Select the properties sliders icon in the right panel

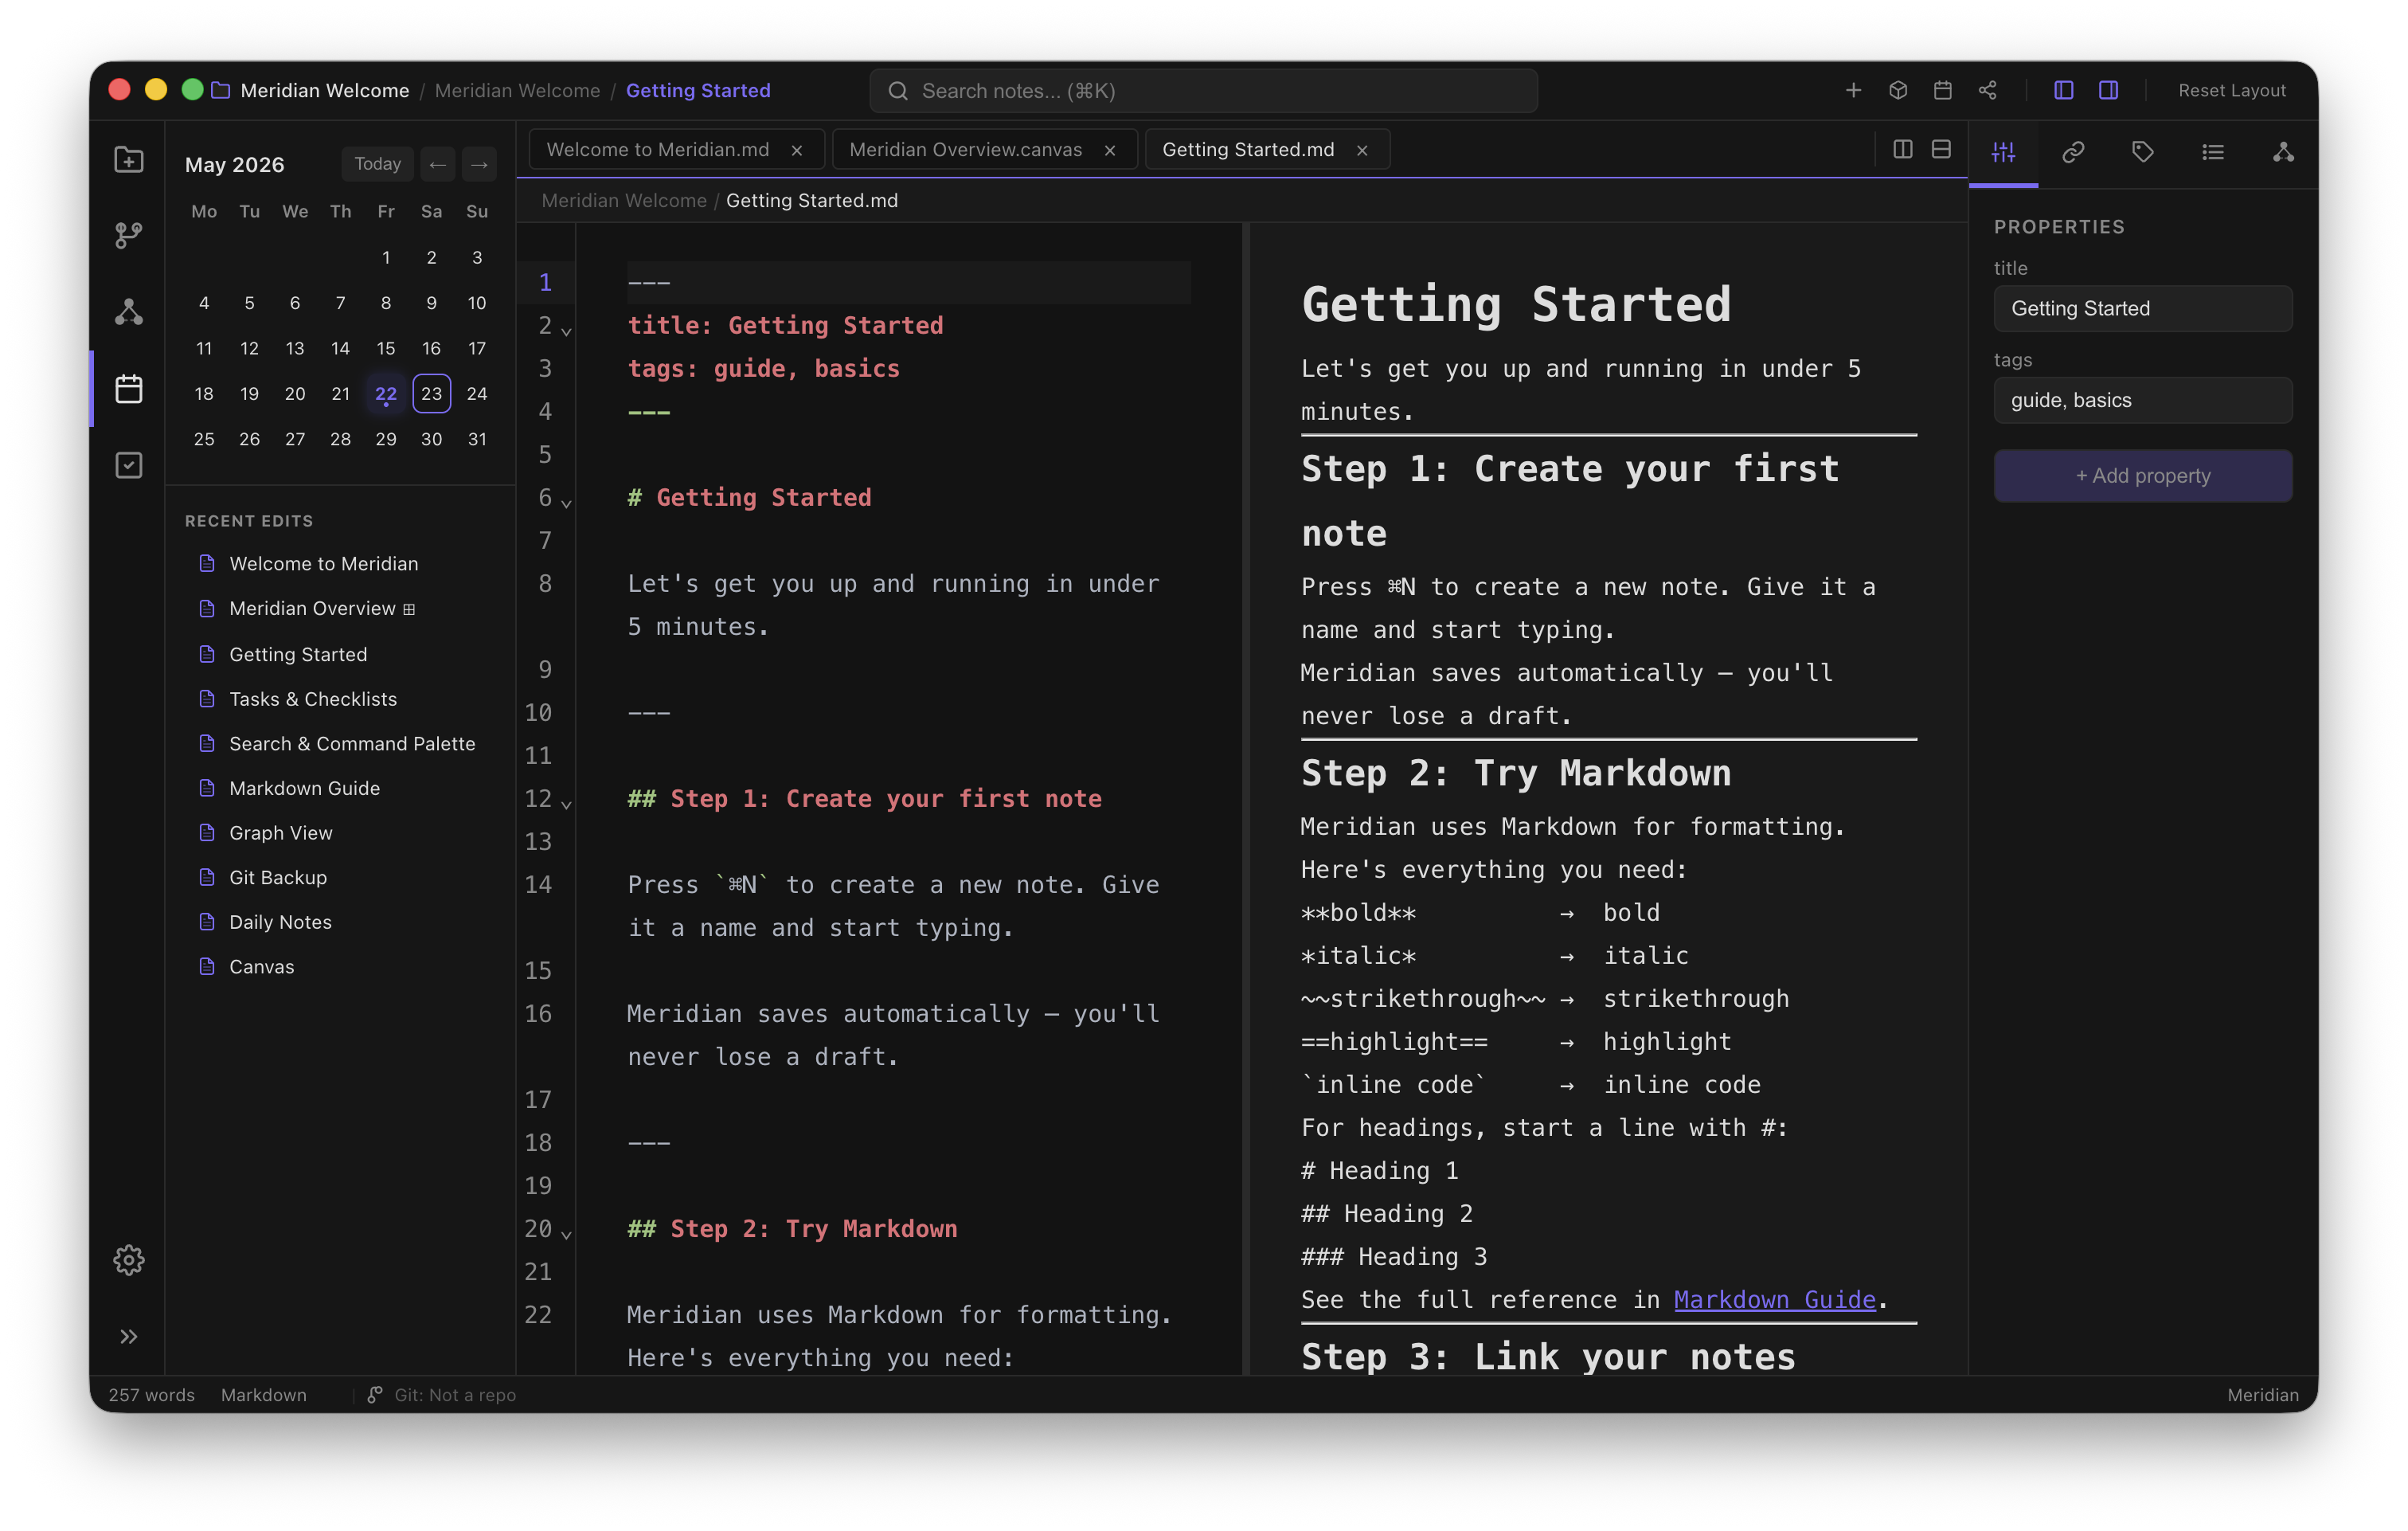click(2003, 152)
